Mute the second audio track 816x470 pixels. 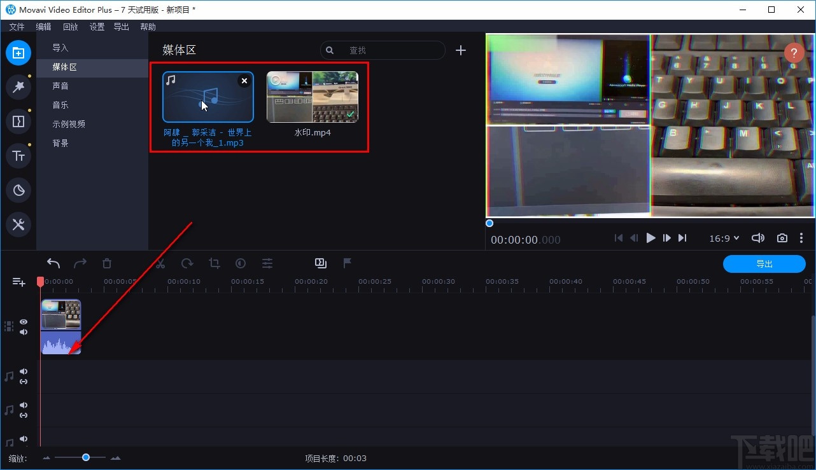(24, 405)
